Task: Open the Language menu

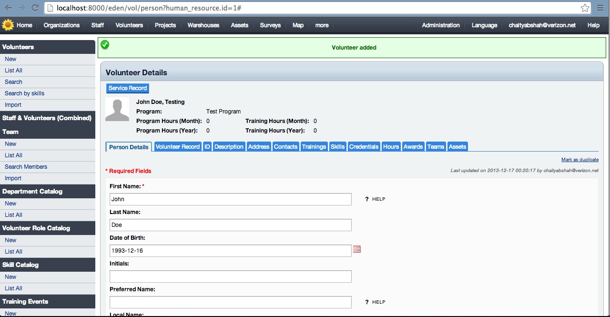Action: coord(484,25)
